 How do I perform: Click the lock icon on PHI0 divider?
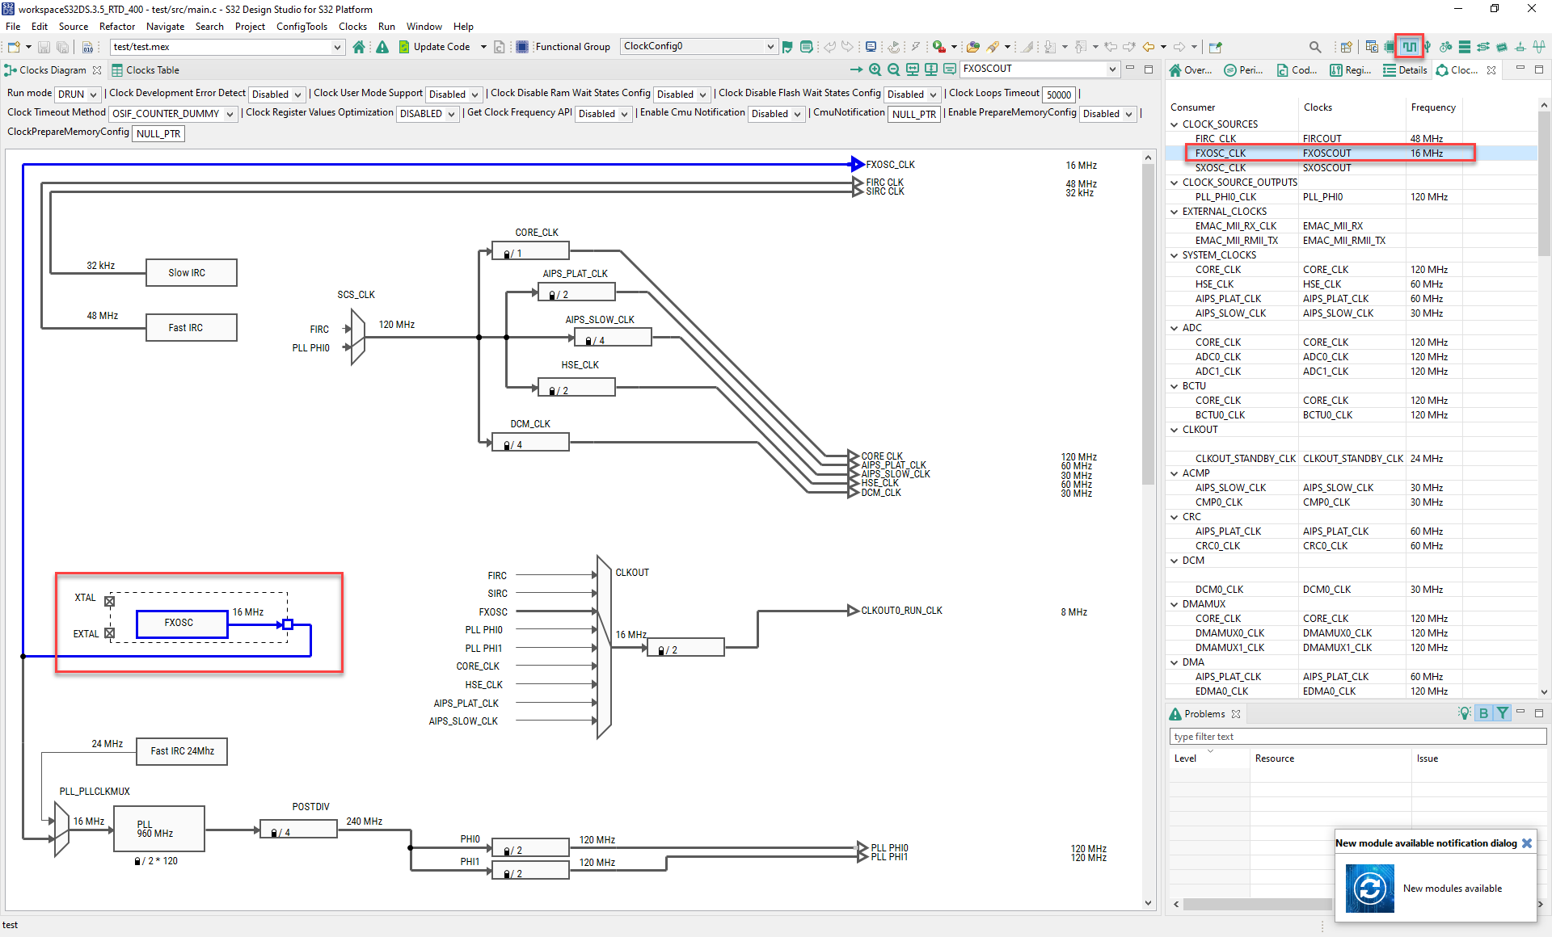point(507,851)
